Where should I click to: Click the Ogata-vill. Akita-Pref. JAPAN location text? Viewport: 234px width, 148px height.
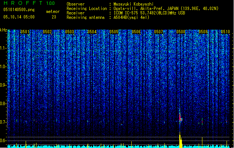pos(166,9)
